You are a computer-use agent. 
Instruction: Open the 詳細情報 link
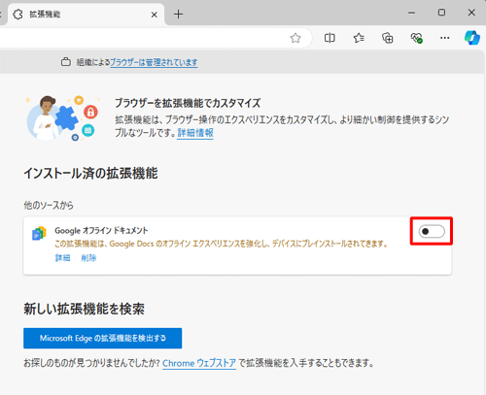pos(195,133)
